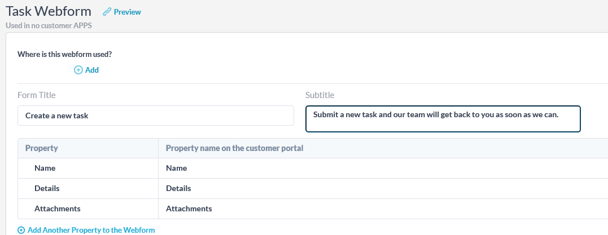Click the circled plus icon next to Add
The height and width of the screenshot is (235, 608).
78,70
